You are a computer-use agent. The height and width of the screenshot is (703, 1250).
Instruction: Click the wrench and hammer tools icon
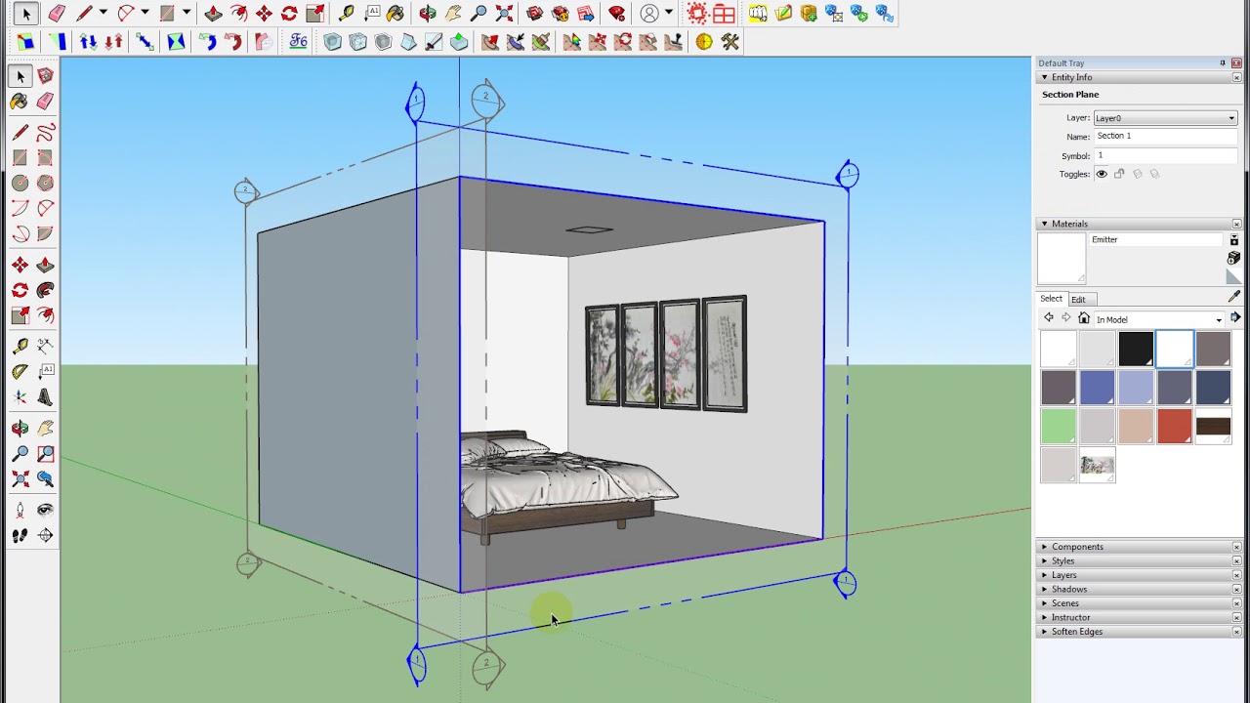coord(729,42)
